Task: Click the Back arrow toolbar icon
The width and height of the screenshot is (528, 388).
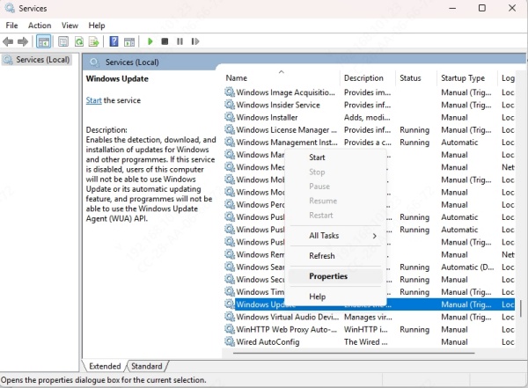Action: [x=8, y=41]
